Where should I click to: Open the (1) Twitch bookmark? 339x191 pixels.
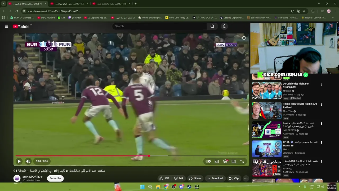(x=75, y=18)
